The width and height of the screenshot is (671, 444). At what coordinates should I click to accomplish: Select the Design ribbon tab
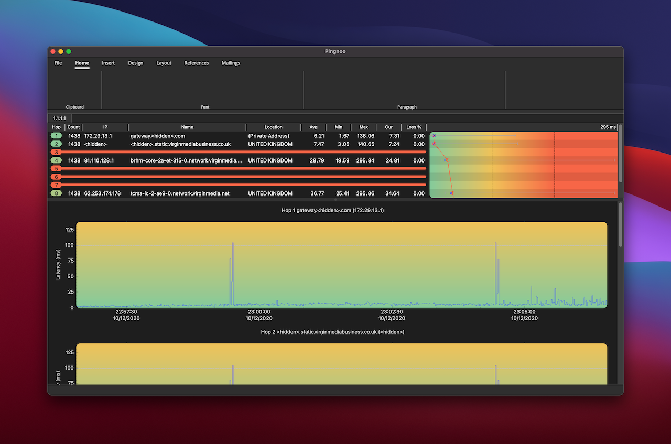(x=136, y=63)
